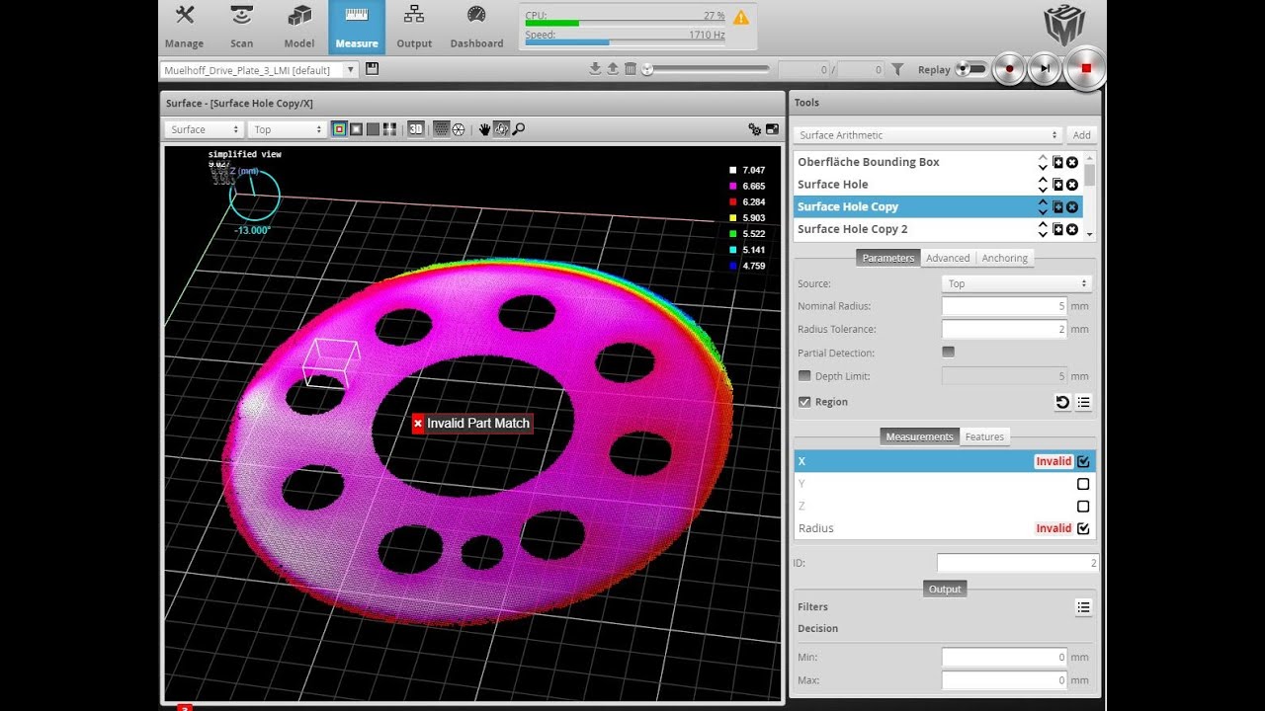This screenshot has height=711, width=1265.
Task: Click the replay position slider handle
Action: point(647,69)
